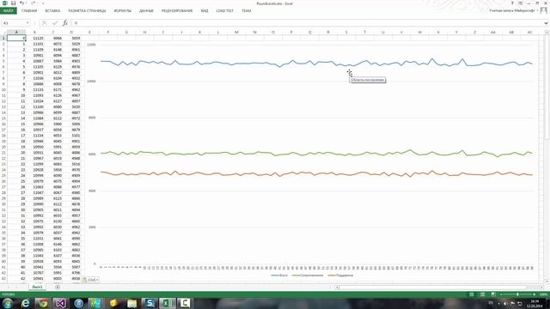Click the fx Insert Function icon
Screen dimensions: 550x309
point(65,23)
